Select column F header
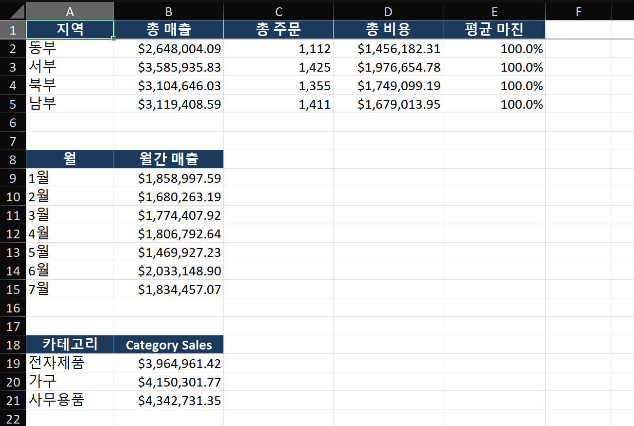The image size is (634, 426). (x=578, y=11)
